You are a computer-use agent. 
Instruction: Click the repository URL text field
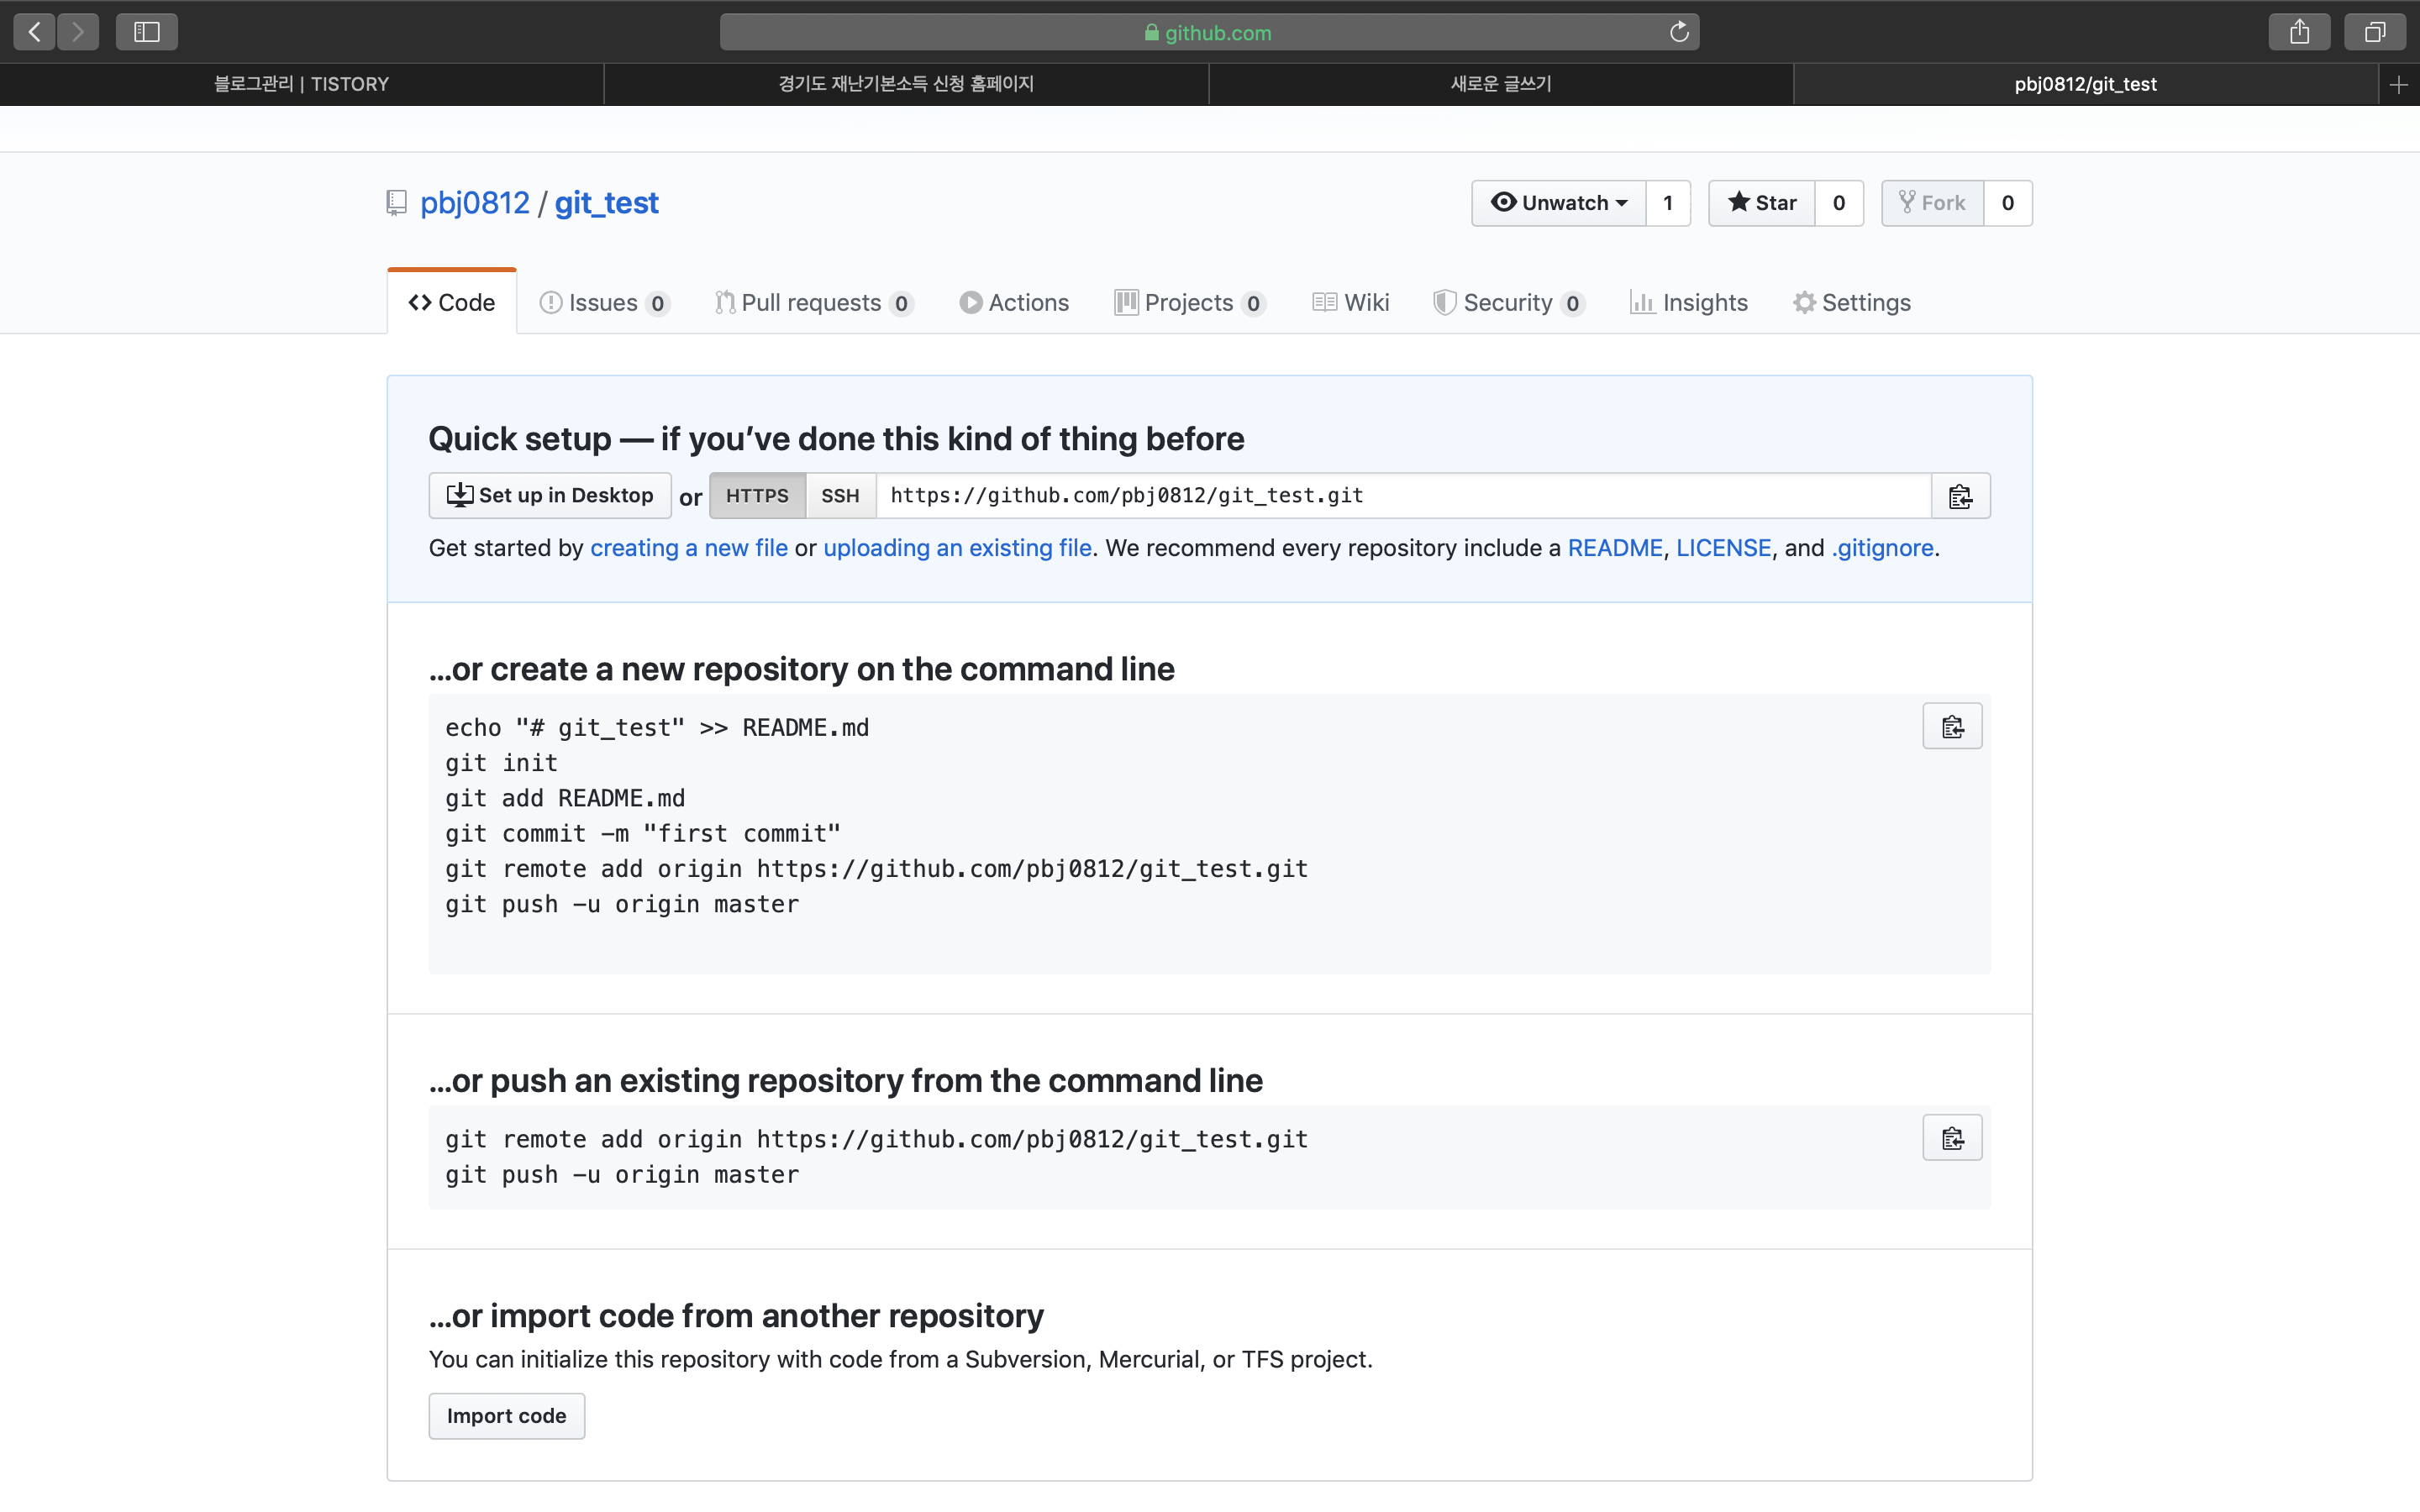click(x=1400, y=496)
